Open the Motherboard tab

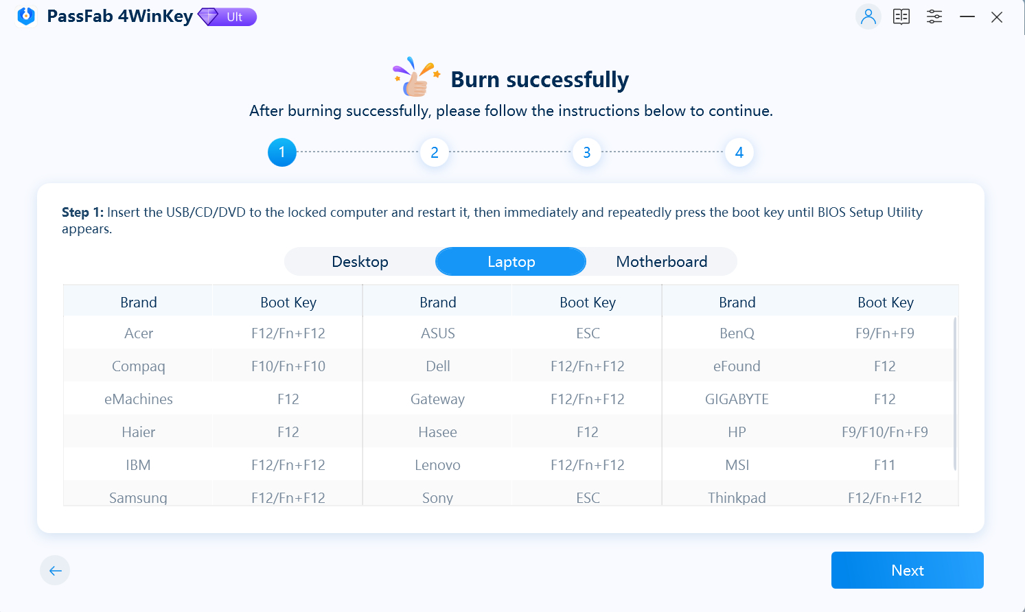point(661,261)
